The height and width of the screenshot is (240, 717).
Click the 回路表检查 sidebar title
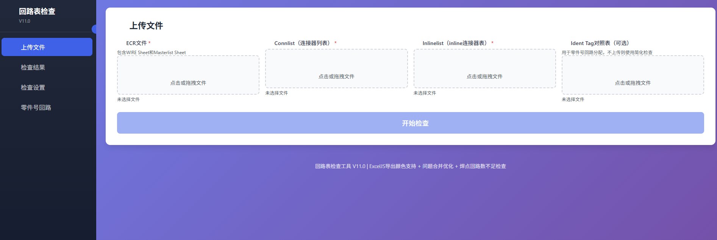37,11
